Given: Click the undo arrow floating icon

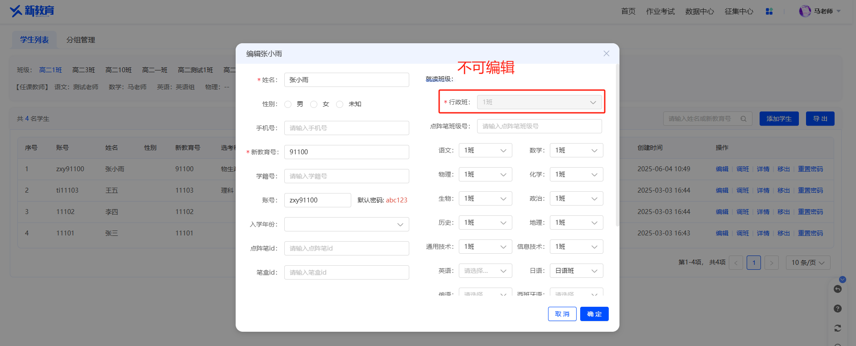Looking at the screenshot, I should (838, 289).
